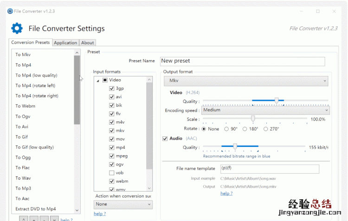Click the File Converter title bar icon
Image resolution: width=348 pixels, height=221 pixels.
tap(10, 11)
